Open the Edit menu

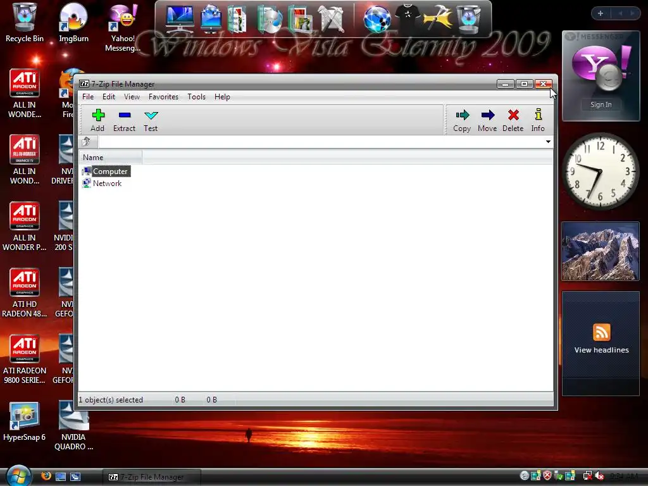coord(109,97)
